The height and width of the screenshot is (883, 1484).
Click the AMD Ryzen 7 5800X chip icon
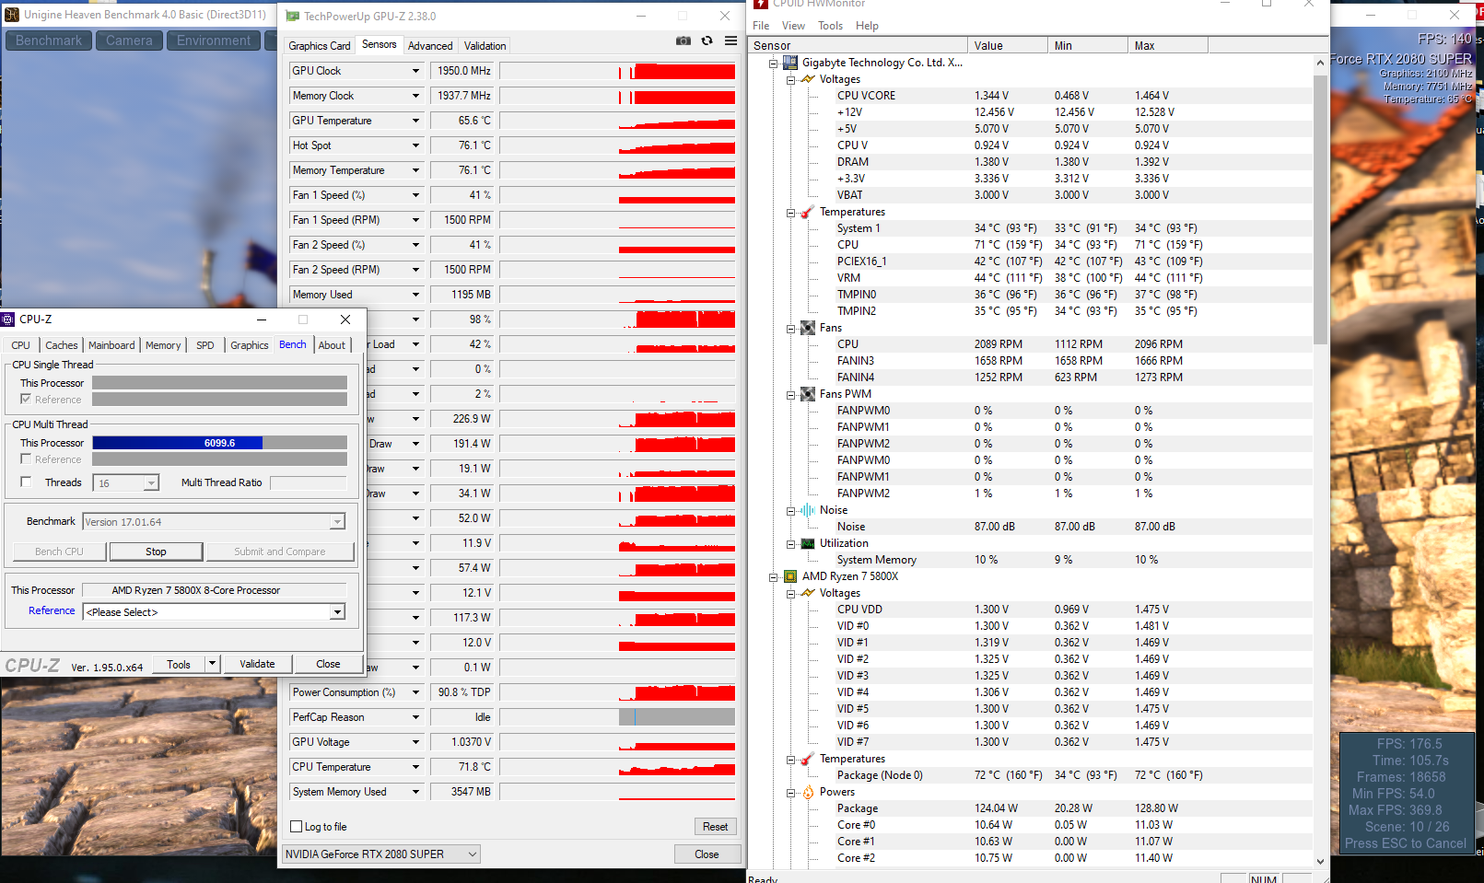tap(790, 576)
